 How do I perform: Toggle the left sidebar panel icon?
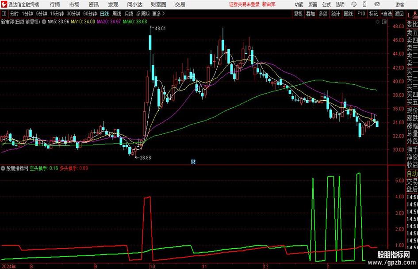click(x=4, y=14)
